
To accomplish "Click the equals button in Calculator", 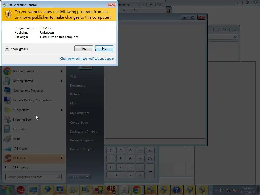I will click(150, 171).
